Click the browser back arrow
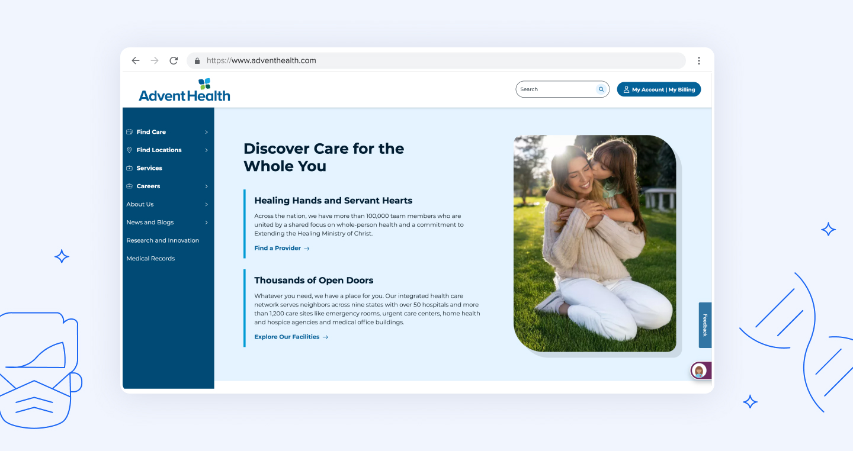This screenshot has width=853, height=451. pos(136,60)
